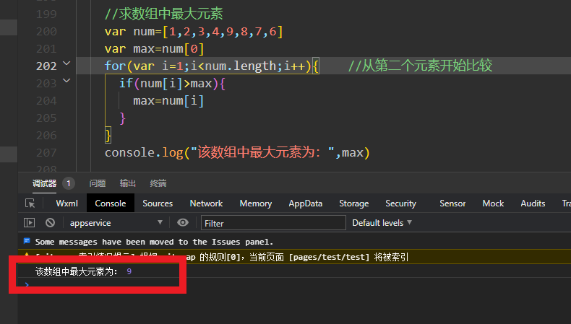Open the AppData tab

(x=306, y=203)
